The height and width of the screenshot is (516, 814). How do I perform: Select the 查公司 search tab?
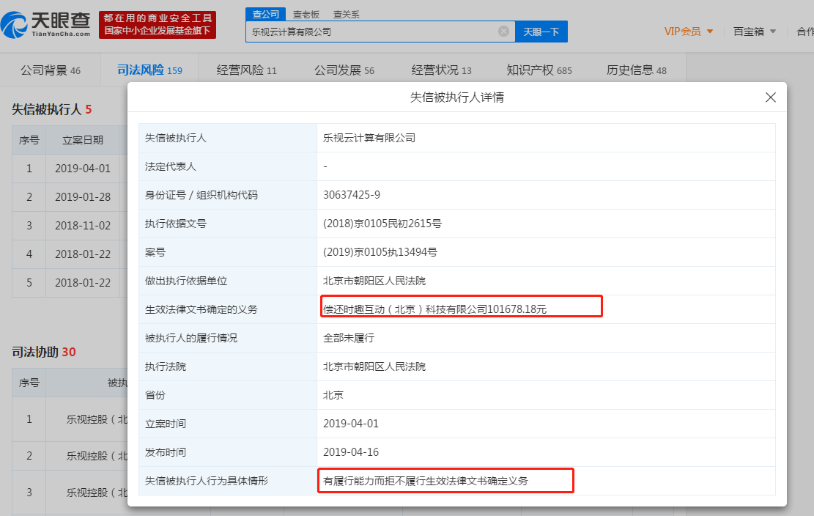click(266, 14)
